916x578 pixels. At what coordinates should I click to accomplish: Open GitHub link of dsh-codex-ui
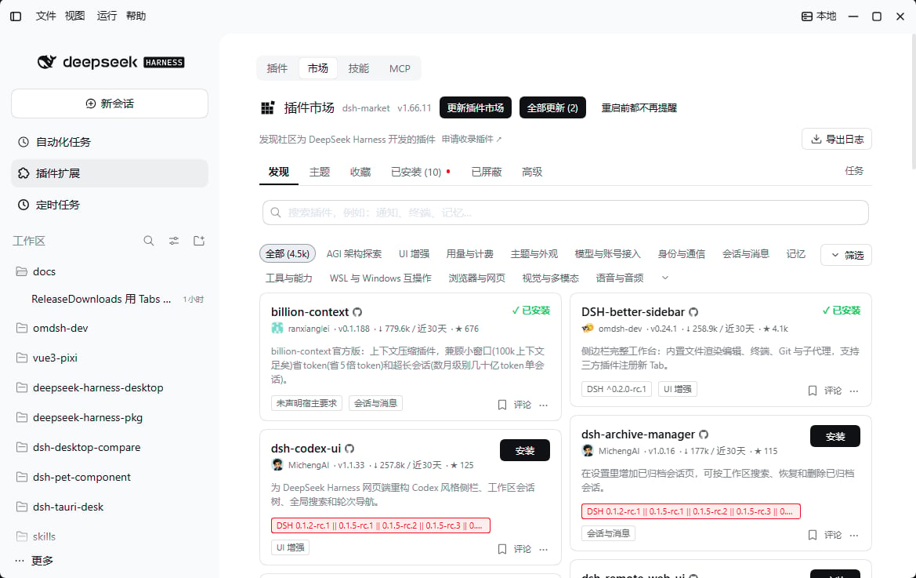pos(349,449)
